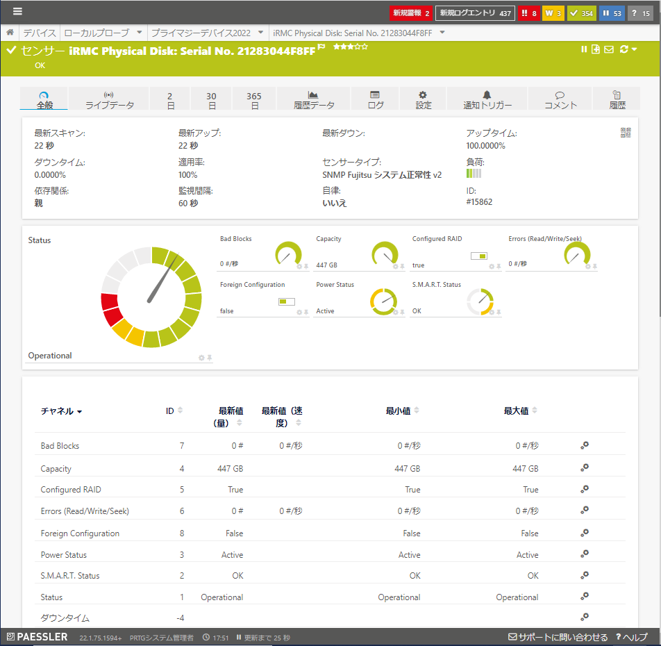
Task: Pause the sensor using the header pause icon
Action: (x=584, y=49)
